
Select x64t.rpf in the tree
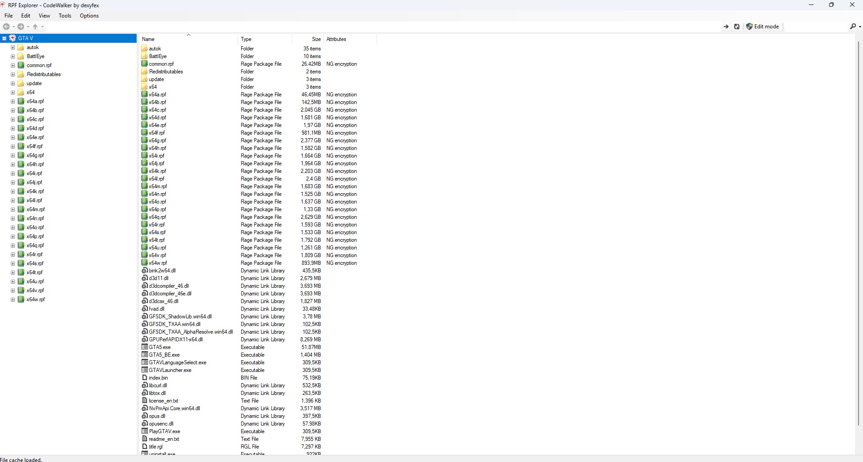pyautogui.click(x=34, y=272)
